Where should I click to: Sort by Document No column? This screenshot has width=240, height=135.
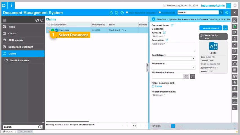click(98, 25)
